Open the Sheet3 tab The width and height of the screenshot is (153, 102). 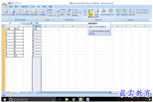(x=31, y=93)
